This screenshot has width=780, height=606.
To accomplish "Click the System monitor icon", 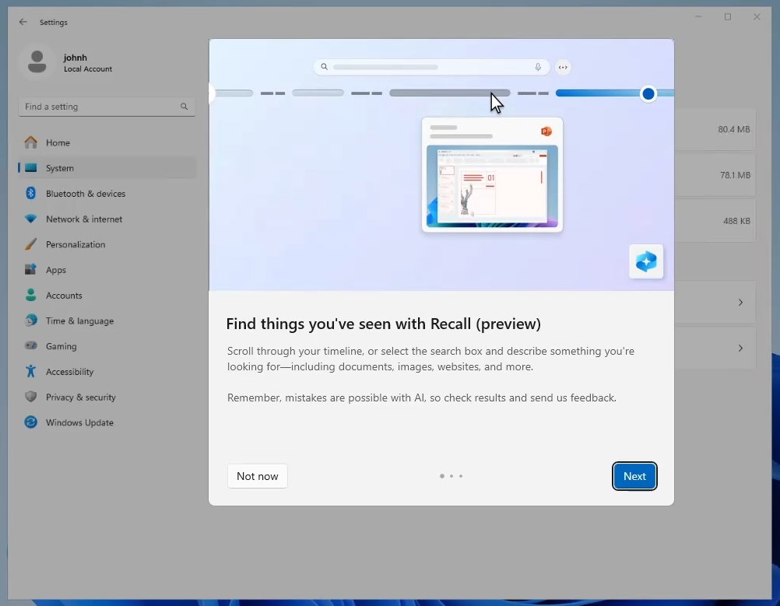I will [x=31, y=167].
